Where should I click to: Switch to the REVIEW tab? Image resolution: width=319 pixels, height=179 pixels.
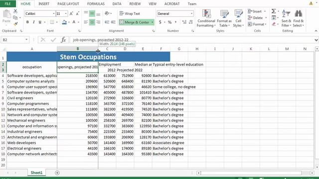[135, 3]
